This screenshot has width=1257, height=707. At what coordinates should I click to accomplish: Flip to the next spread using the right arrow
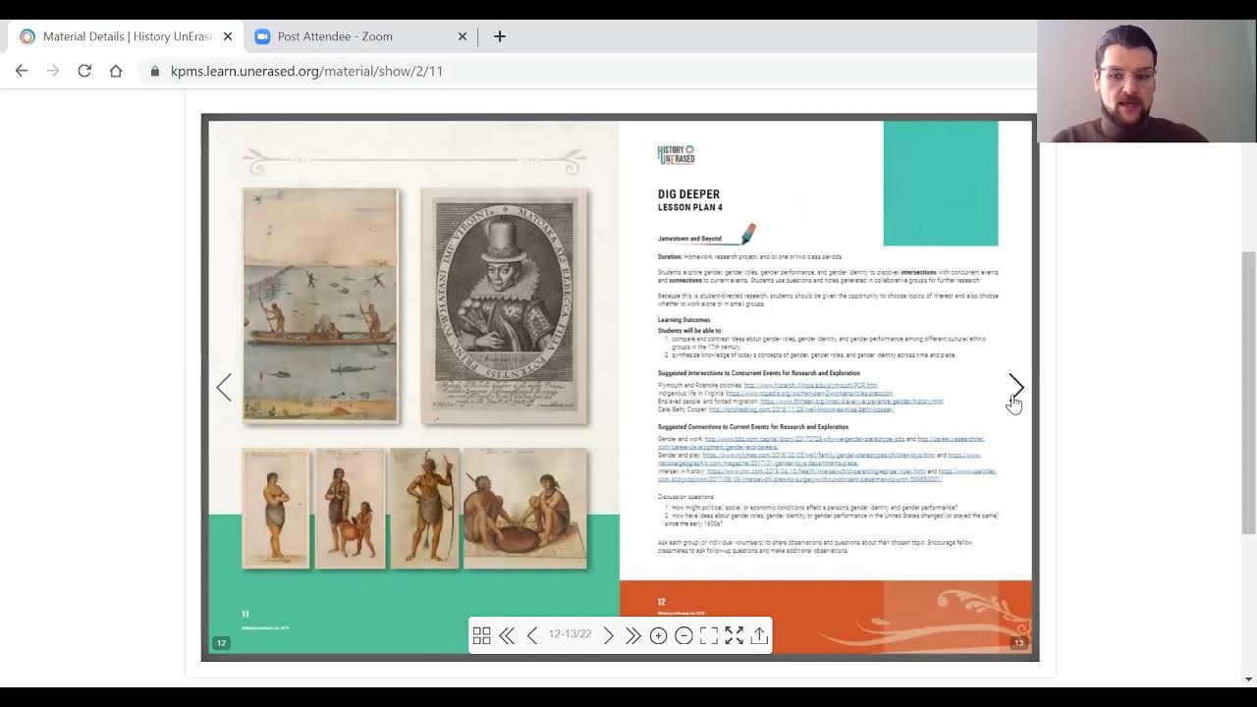(x=1016, y=387)
